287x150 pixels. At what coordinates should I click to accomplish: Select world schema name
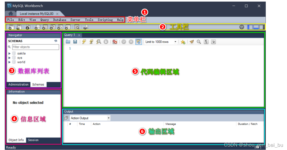tap(21, 62)
